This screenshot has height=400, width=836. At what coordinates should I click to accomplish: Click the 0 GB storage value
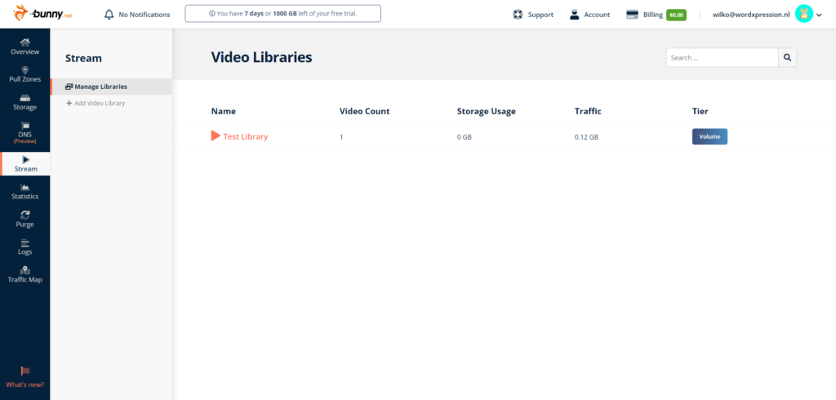click(465, 137)
